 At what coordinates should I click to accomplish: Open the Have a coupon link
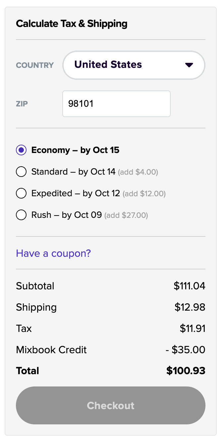pyautogui.click(x=53, y=253)
